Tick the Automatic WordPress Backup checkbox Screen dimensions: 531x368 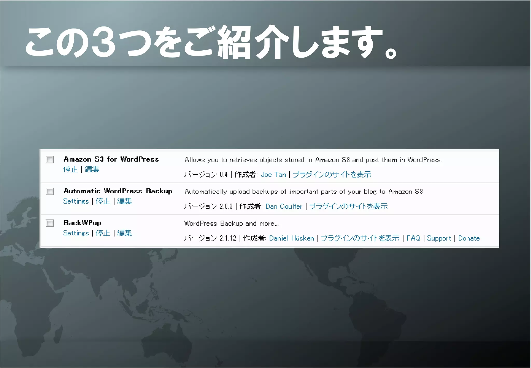click(x=50, y=191)
